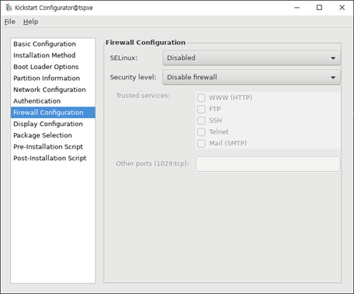The image size is (354, 294).
Task: Minimize the Kickstart Configurator window
Action: (297, 8)
